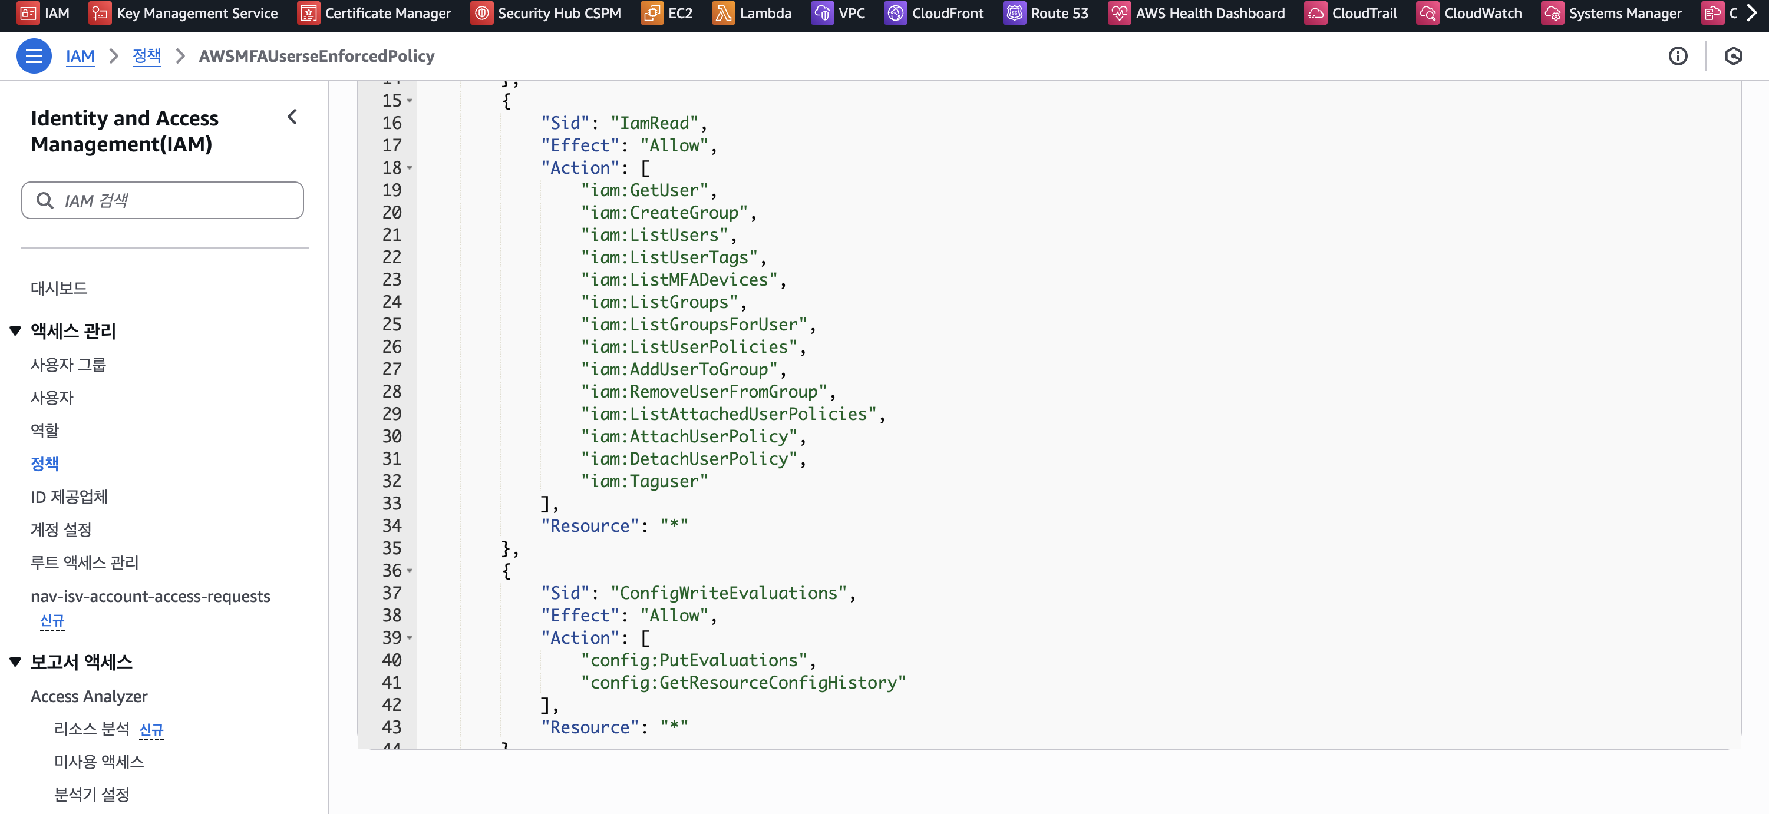
Task: Click the IAM 검색 search field
Action: point(163,200)
